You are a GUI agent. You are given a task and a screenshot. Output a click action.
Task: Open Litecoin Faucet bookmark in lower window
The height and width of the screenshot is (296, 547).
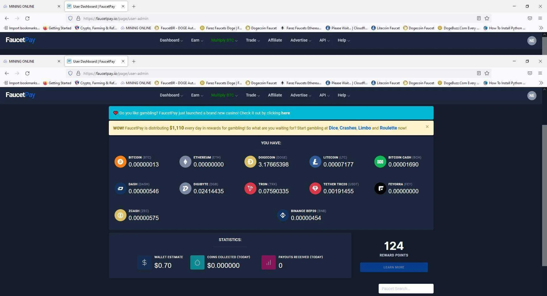385,83
